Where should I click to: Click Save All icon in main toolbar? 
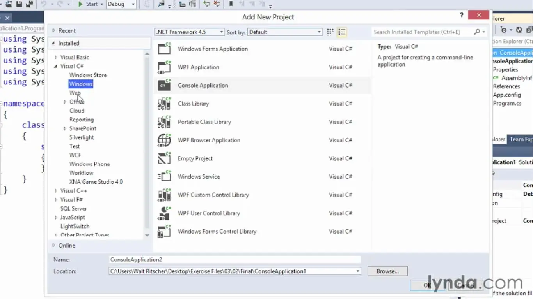[29, 4]
